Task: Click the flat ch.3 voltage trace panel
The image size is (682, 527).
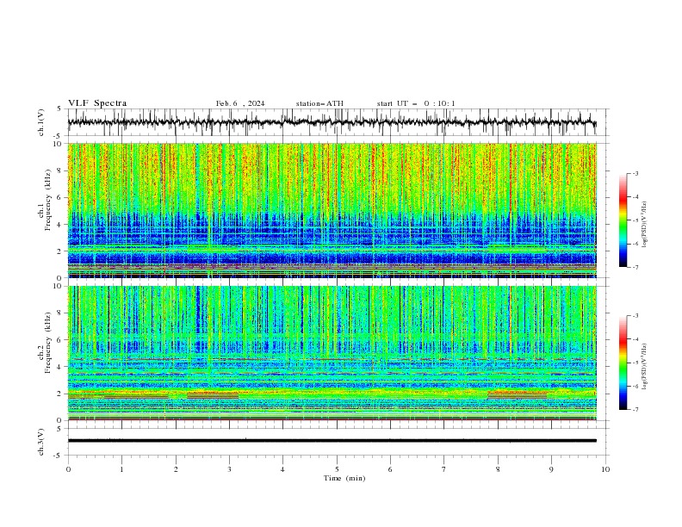Action: [x=338, y=442]
